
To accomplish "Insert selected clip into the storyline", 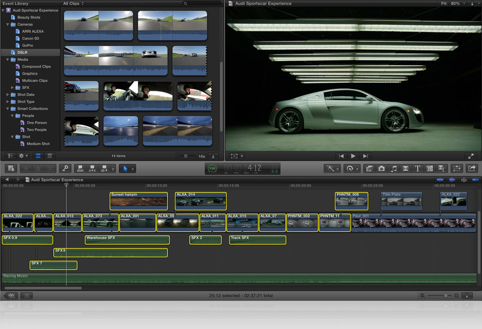I will (92, 169).
